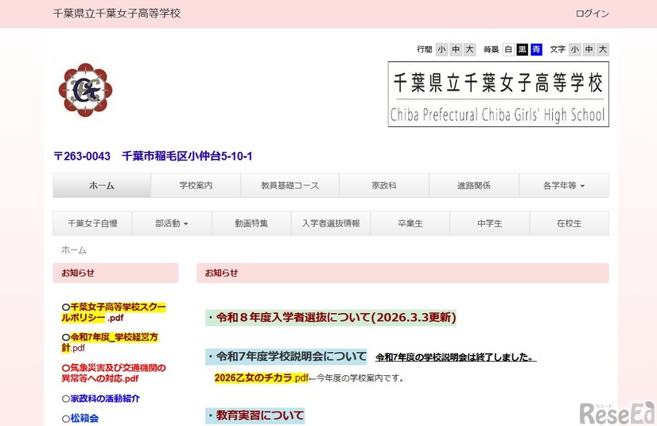This screenshot has height=426, width=657.
Task: Click the ホーム breadcrumb link
Action: pos(74,250)
